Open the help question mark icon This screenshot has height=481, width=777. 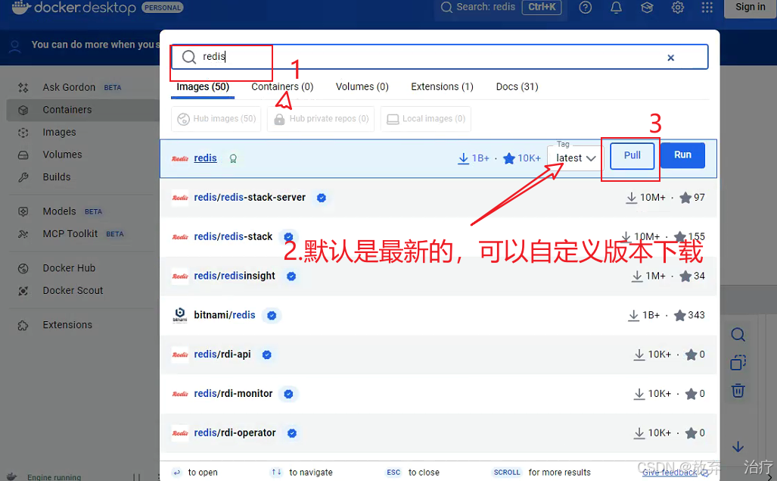coord(586,8)
